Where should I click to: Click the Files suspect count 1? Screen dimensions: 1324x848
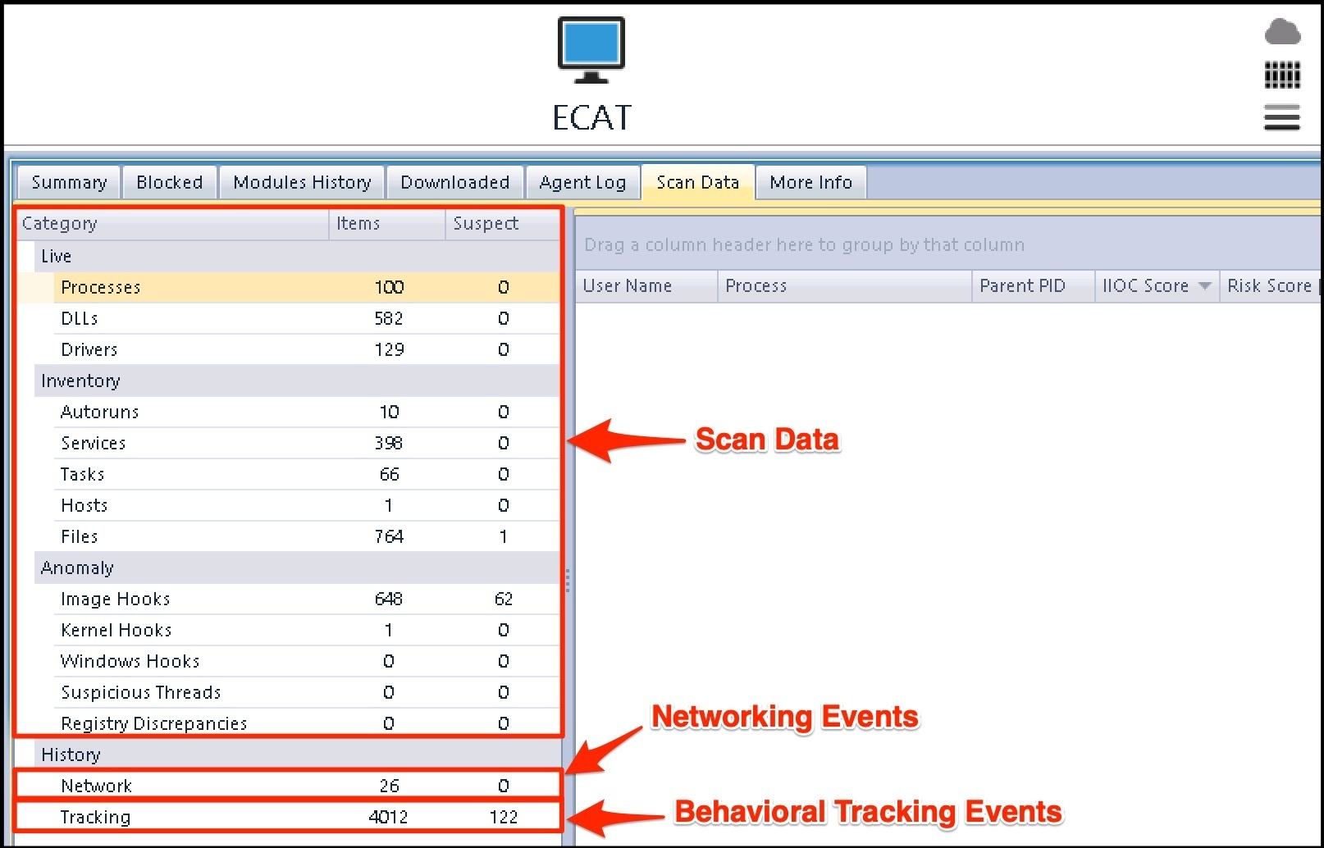point(503,536)
